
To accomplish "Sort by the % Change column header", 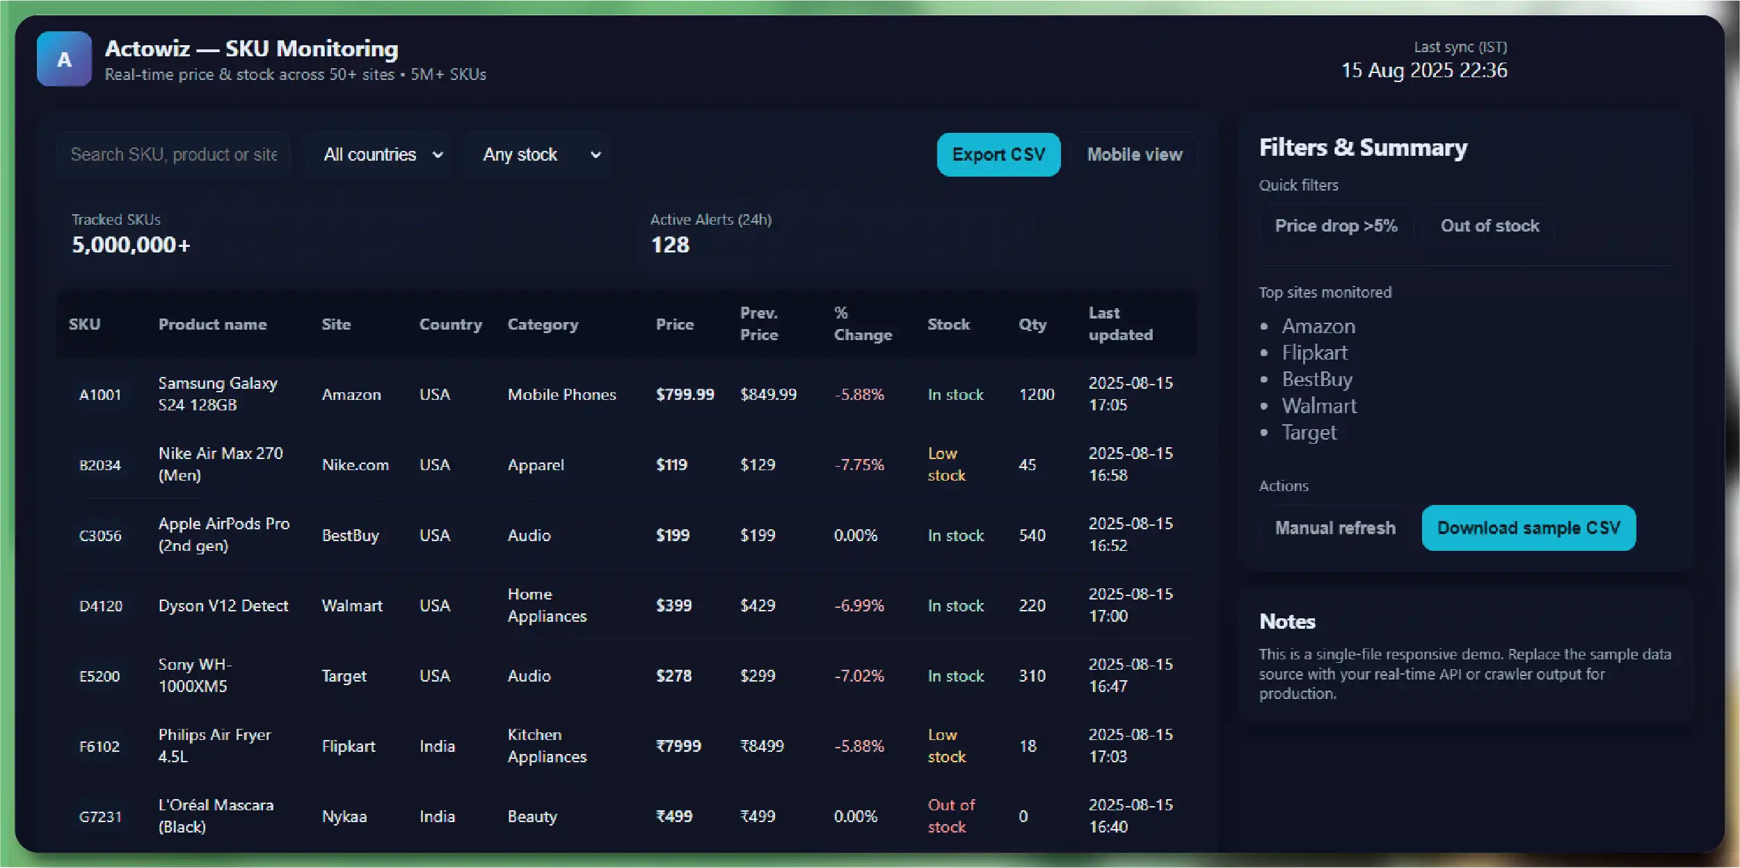I will pyautogui.click(x=862, y=324).
